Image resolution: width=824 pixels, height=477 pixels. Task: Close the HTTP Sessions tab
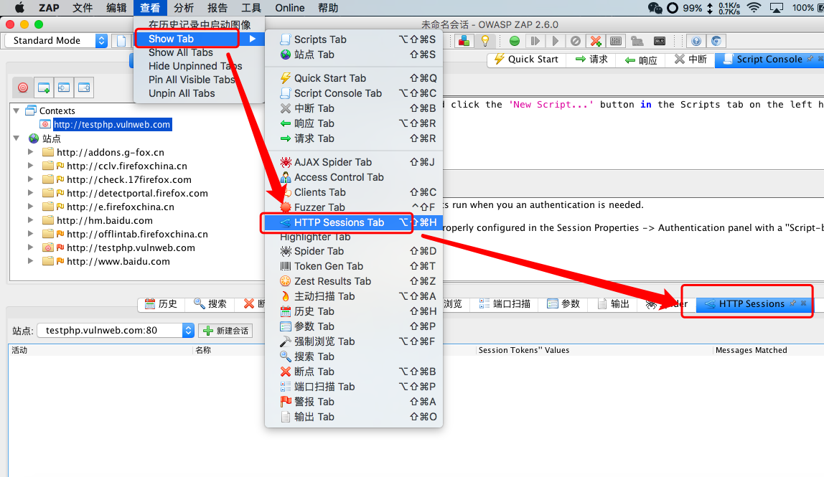pyautogui.click(x=803, y=303)
